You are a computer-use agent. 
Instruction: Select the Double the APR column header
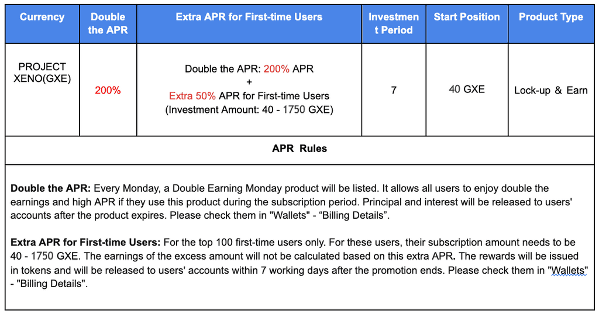pyautogui.click(x=108, y=23)
